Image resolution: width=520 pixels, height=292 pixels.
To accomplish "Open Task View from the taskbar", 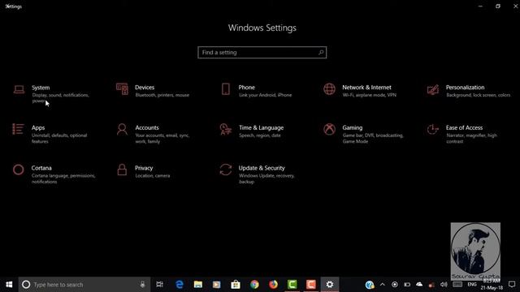I will tap(159, 285).
